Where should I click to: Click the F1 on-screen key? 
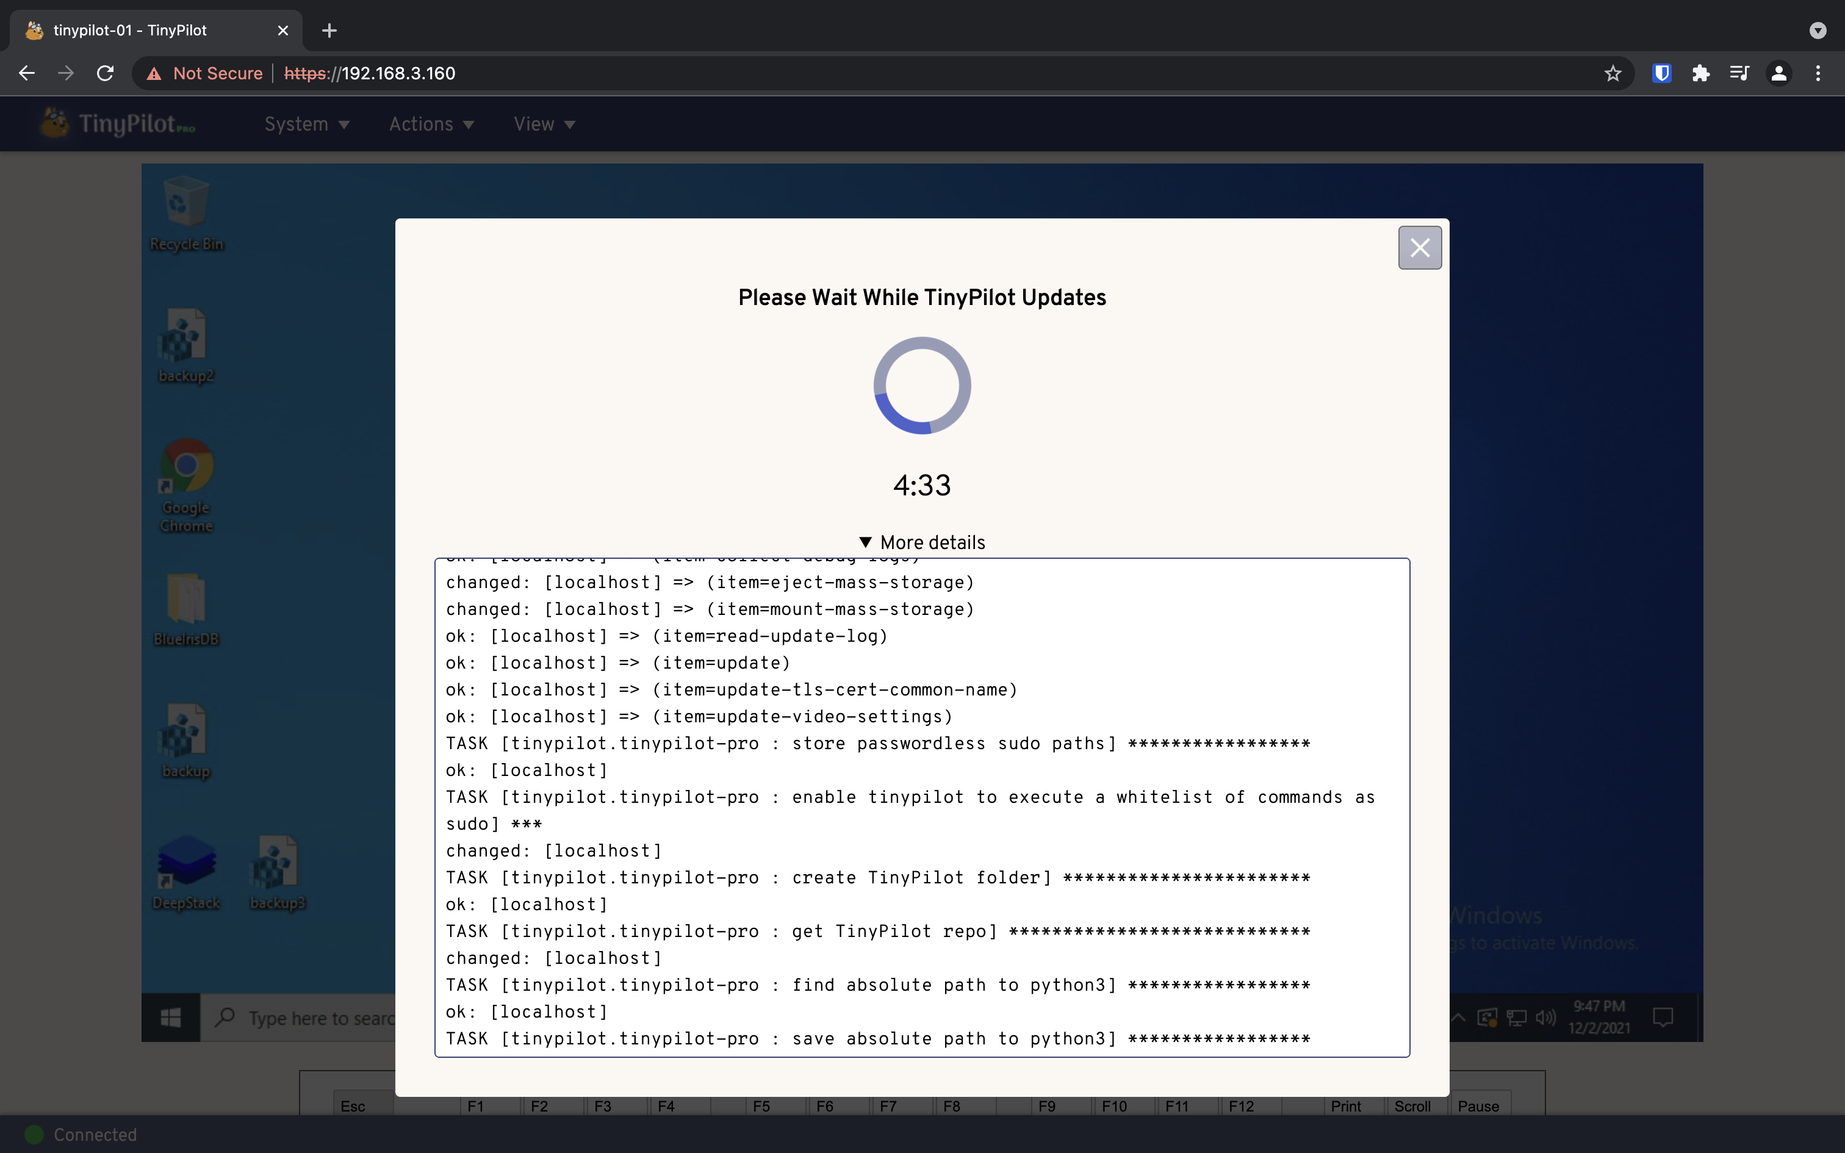tap(490, 1105)
